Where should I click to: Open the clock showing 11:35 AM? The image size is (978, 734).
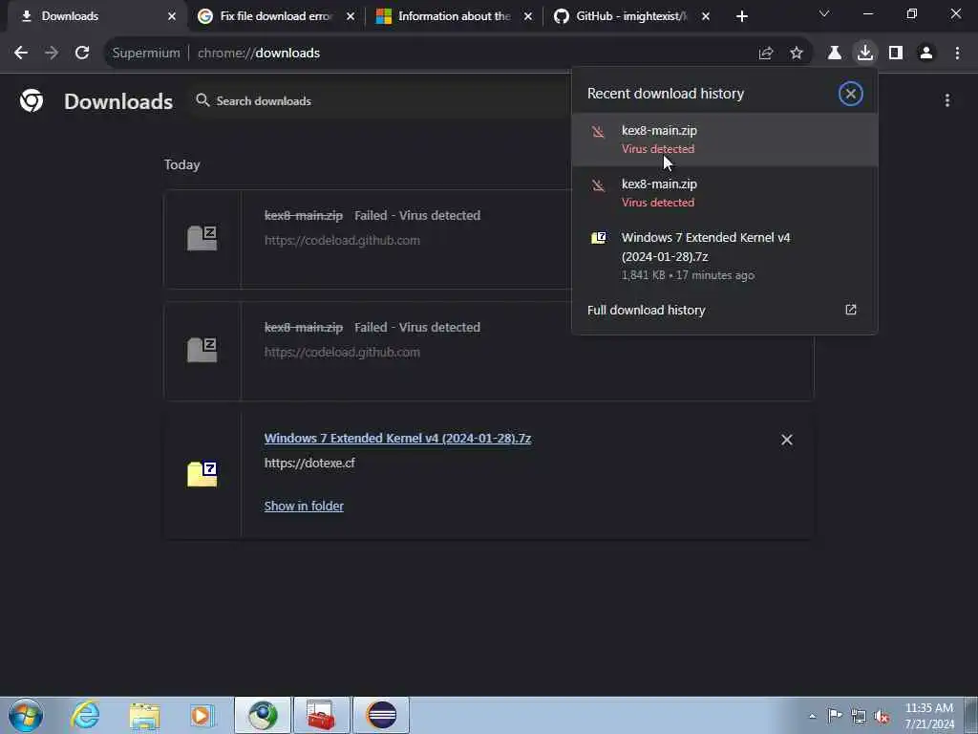pos(929,715)
